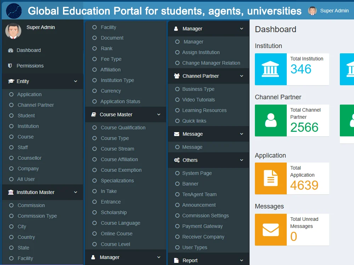Click the green Channel Partner color tile
The width and height of the screenshot is (354, 265).
[x=271, y=120]
